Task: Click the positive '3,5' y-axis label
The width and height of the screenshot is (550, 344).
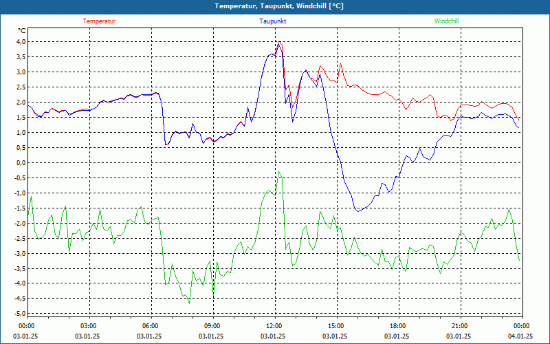Action: click(21, 57)
